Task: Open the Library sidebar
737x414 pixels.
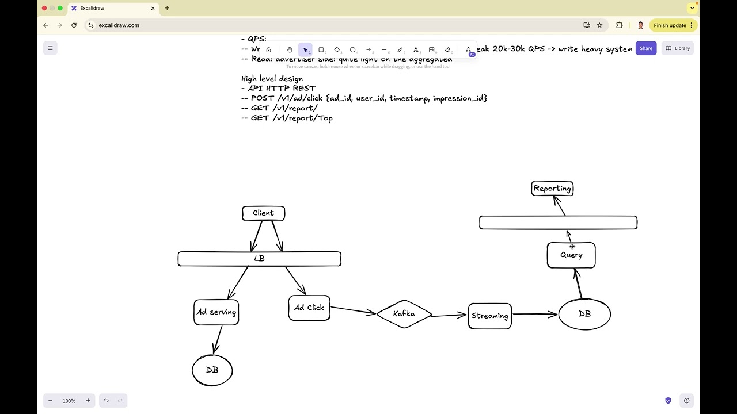Action: (678, 48)
